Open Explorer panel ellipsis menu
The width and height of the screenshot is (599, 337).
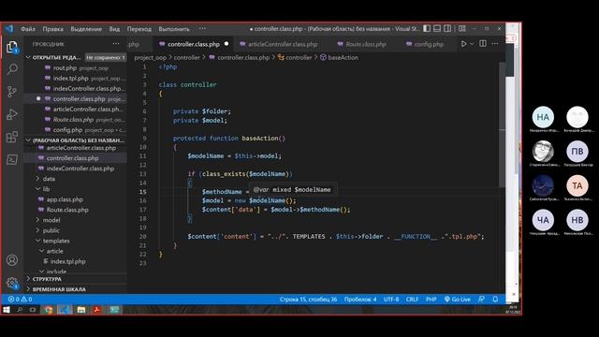(x=116, y=44)
